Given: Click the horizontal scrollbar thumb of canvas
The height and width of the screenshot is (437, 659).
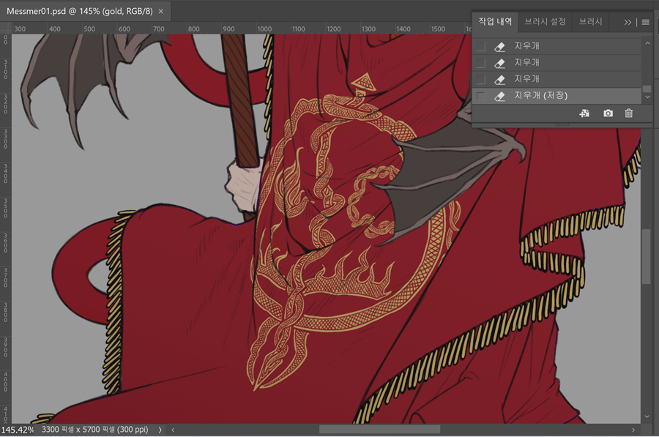Looking at the screenshot, I should (x=379, y=430).
